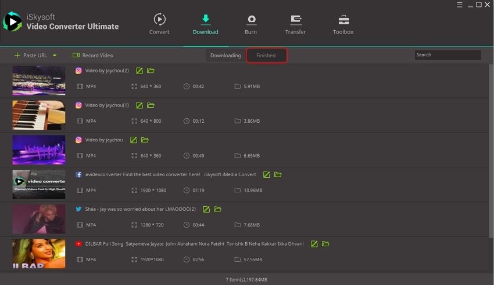The image size is (494, 285).
Task: Open the Transfer section
Action: (295, 24)
